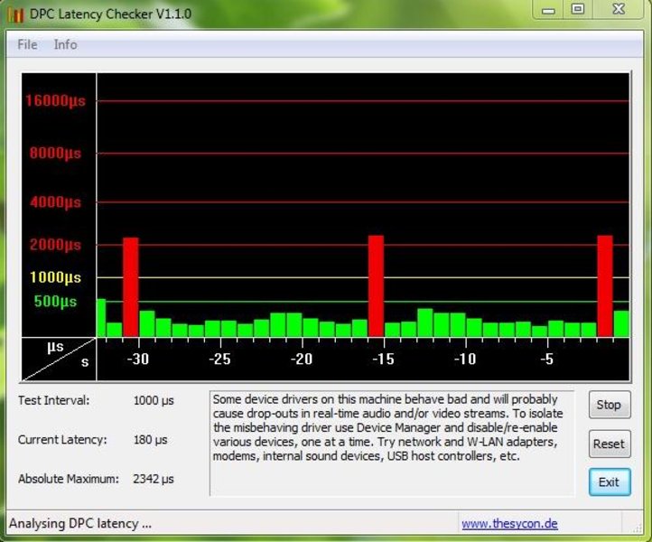Open the www.thesycon.de link
Screen dimensions: 652x542
pyautogui.click(x=509, y=523)
